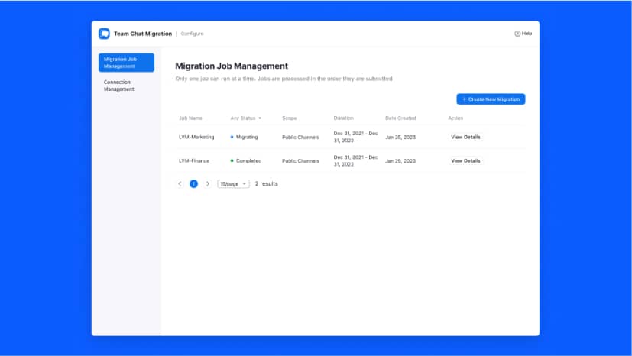Click the LVM-Finance job name
This screenshot has height=356, width=632.
point(194,161)
